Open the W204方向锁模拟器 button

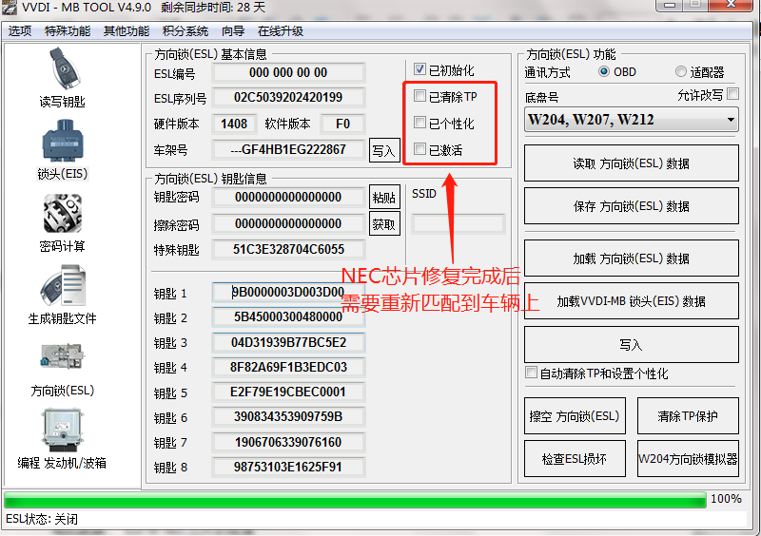(x=688, y=458)
